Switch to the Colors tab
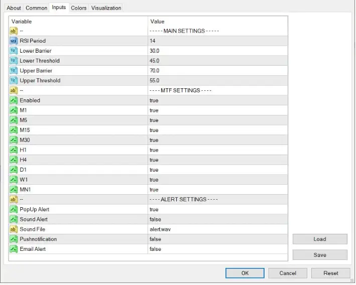356x285 pixels. click(x=78, y=8)
